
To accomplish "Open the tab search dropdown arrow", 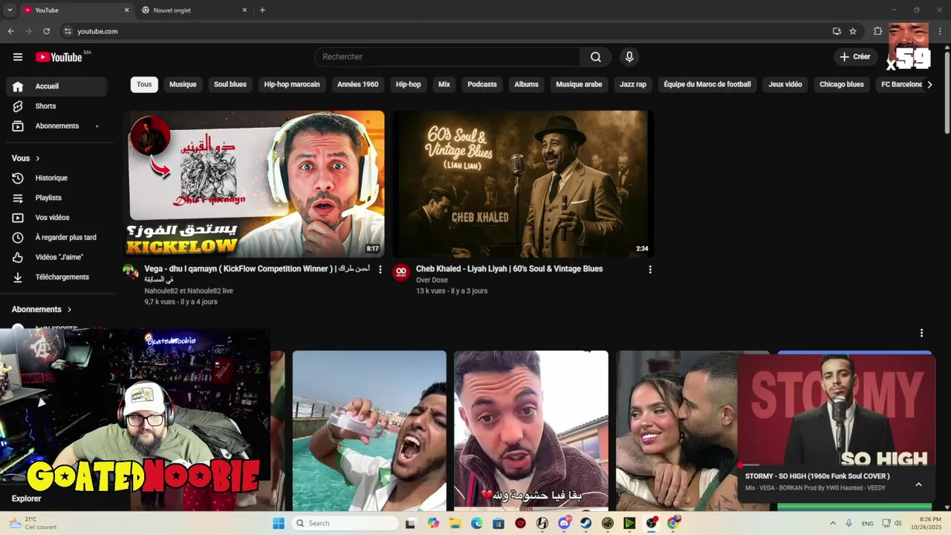I will (x=10, y=10).
